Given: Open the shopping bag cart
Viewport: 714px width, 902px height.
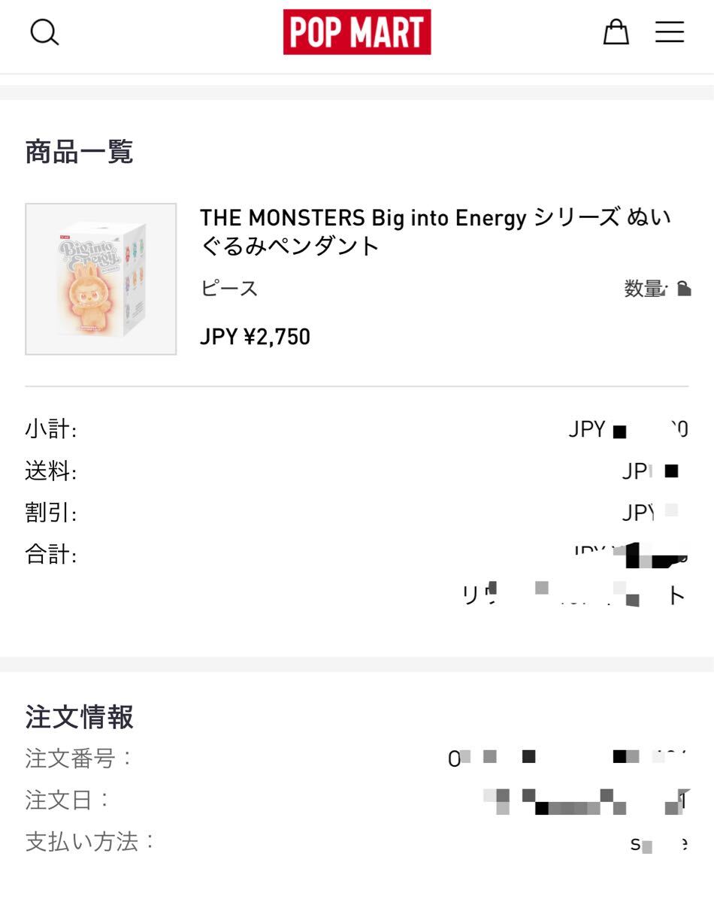Looking at the screenshot, I should pos(616,32).
